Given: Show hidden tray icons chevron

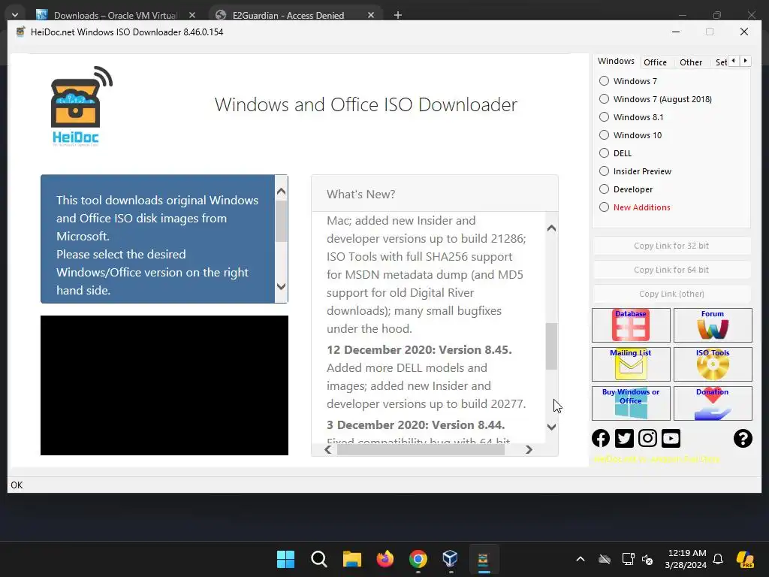Looking at the screenshot, I should tap(581, 559).
